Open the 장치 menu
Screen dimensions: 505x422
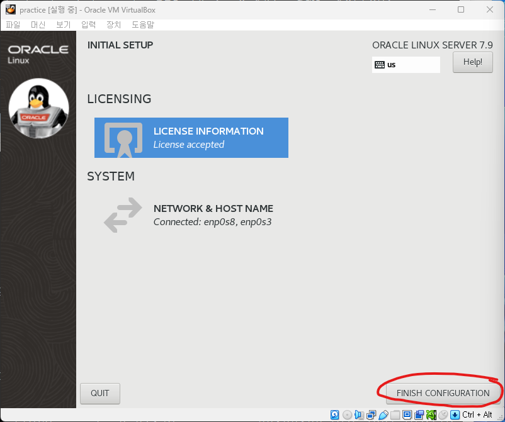(114, 25)
